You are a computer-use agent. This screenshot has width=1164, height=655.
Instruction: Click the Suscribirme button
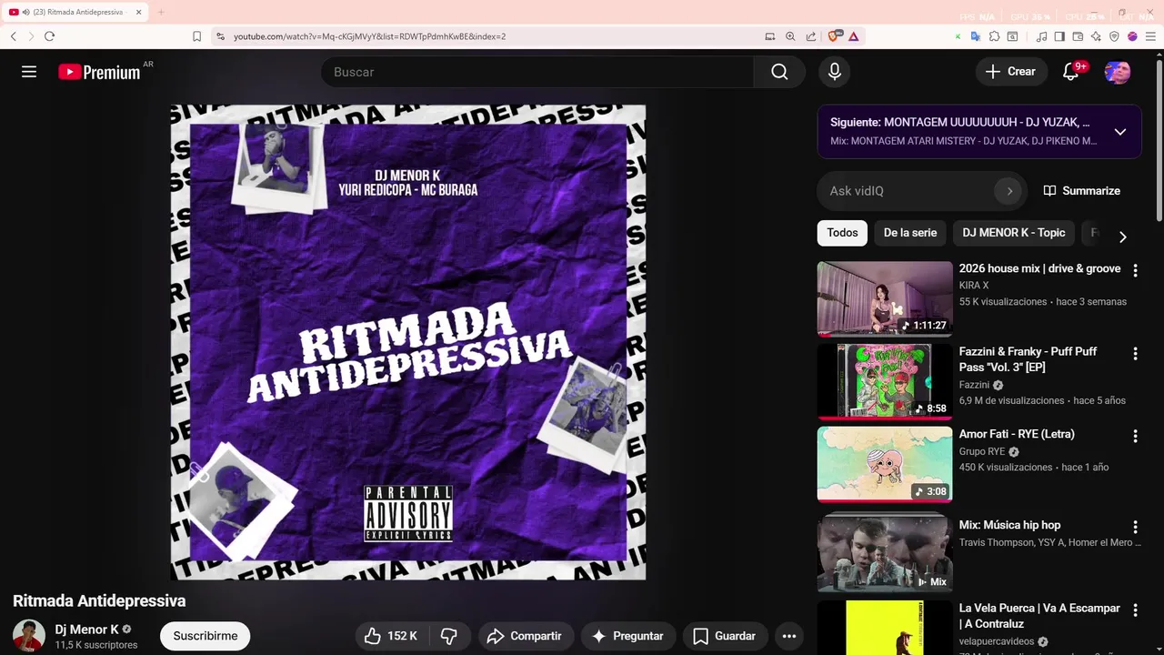click(206, 636)
